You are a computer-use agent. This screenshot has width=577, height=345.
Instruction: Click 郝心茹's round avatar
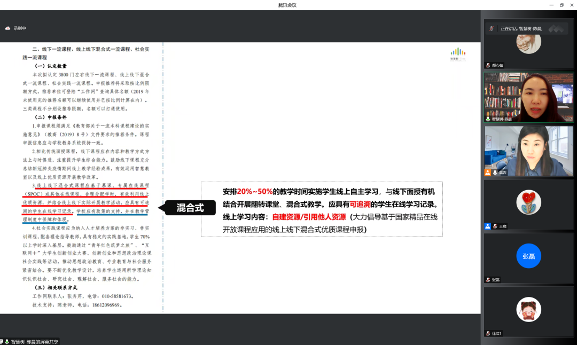(x=528, y=42)
